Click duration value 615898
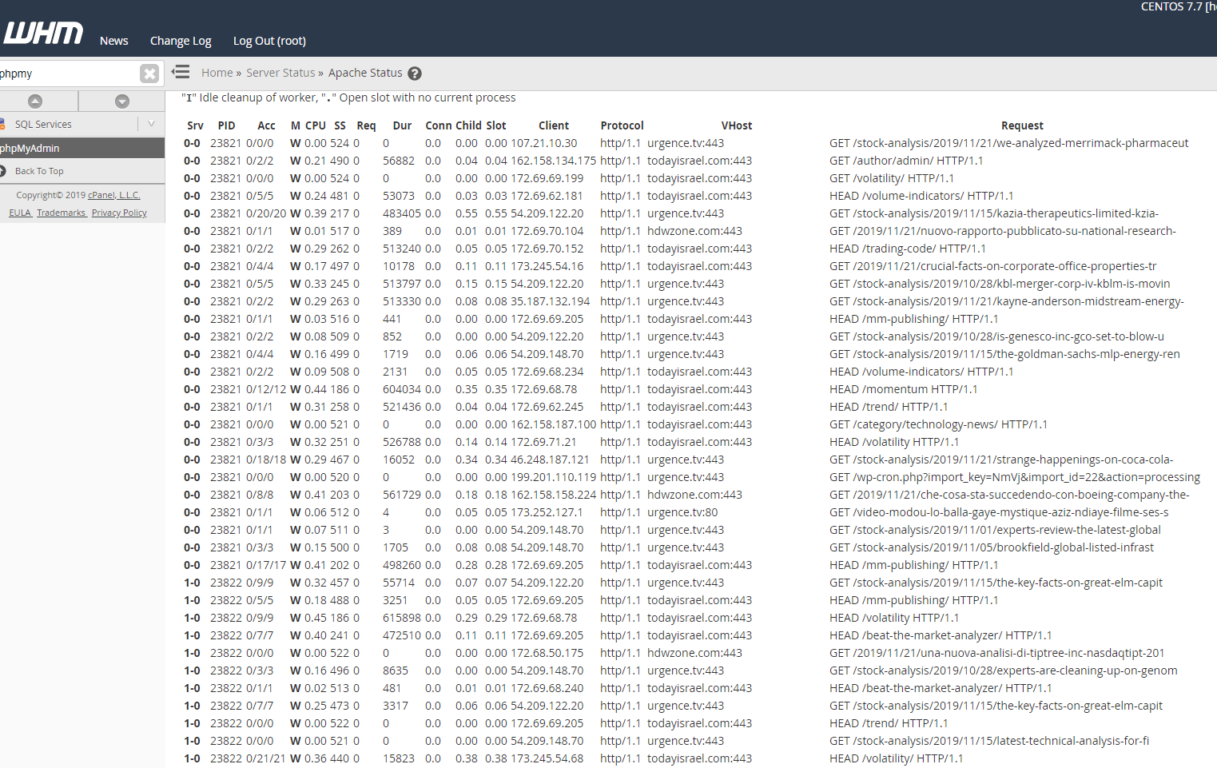 coord(402,618)
